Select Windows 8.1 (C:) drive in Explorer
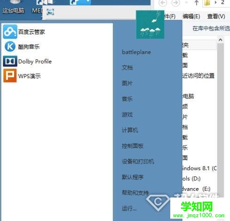 [x=199, y=168]
